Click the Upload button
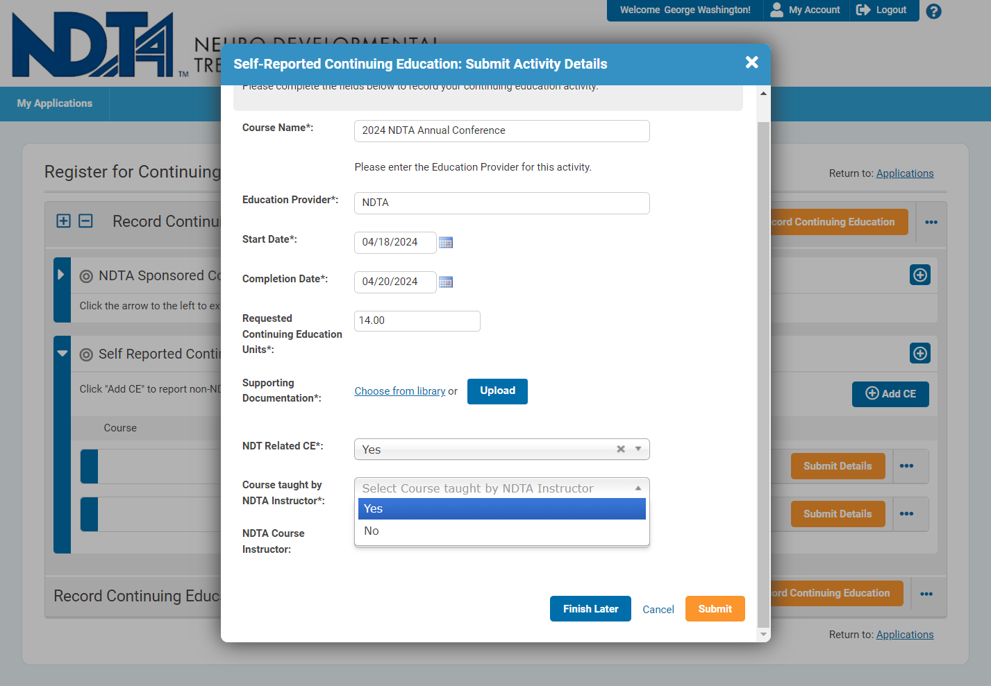The width and height of the screenshot is (991, 686). coord(497,391)
